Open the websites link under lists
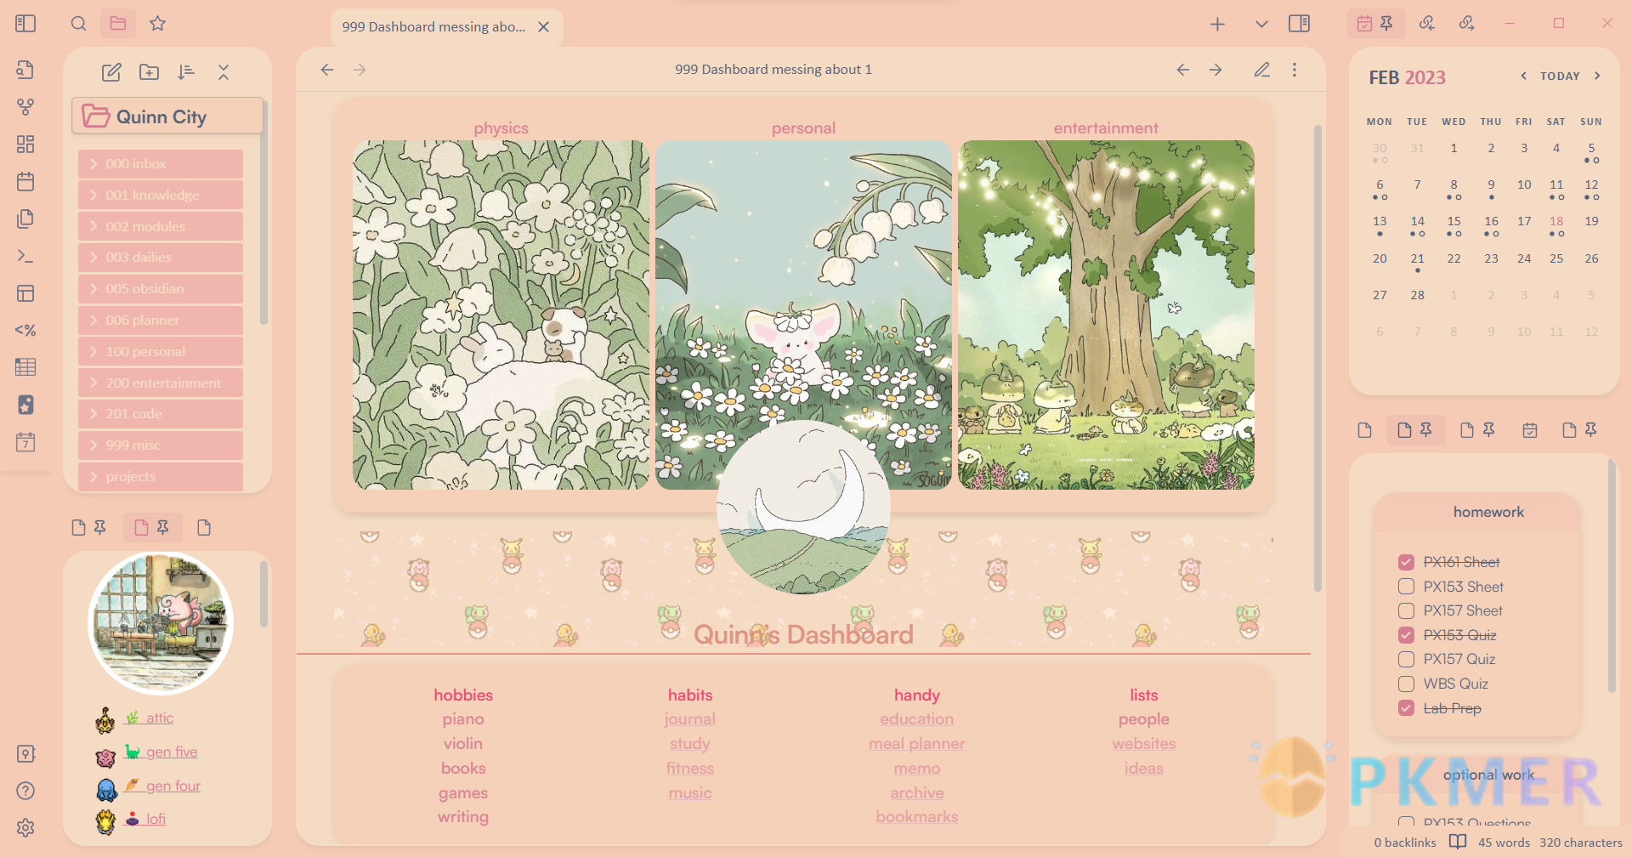This screenshot has height=857, width=1632. tap(1144, 744)
